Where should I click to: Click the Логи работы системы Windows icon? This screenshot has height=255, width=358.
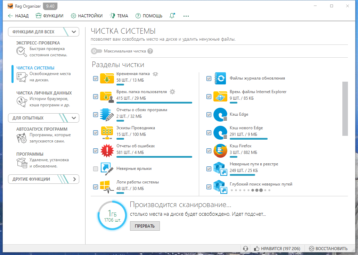[x=107, y=187]
